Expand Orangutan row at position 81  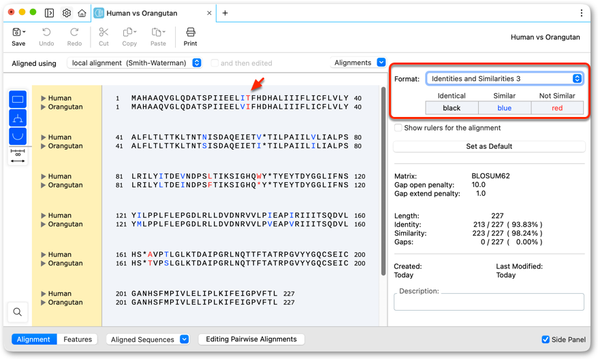click(x=44, y=185)
